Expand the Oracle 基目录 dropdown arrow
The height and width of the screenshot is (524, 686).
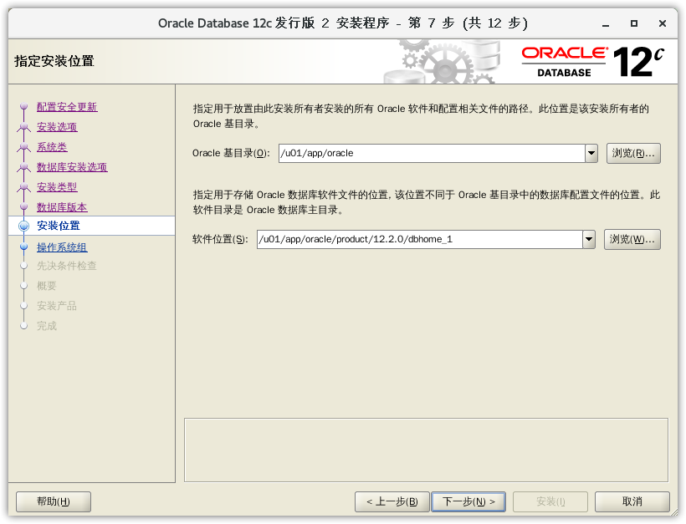[591, 154]
